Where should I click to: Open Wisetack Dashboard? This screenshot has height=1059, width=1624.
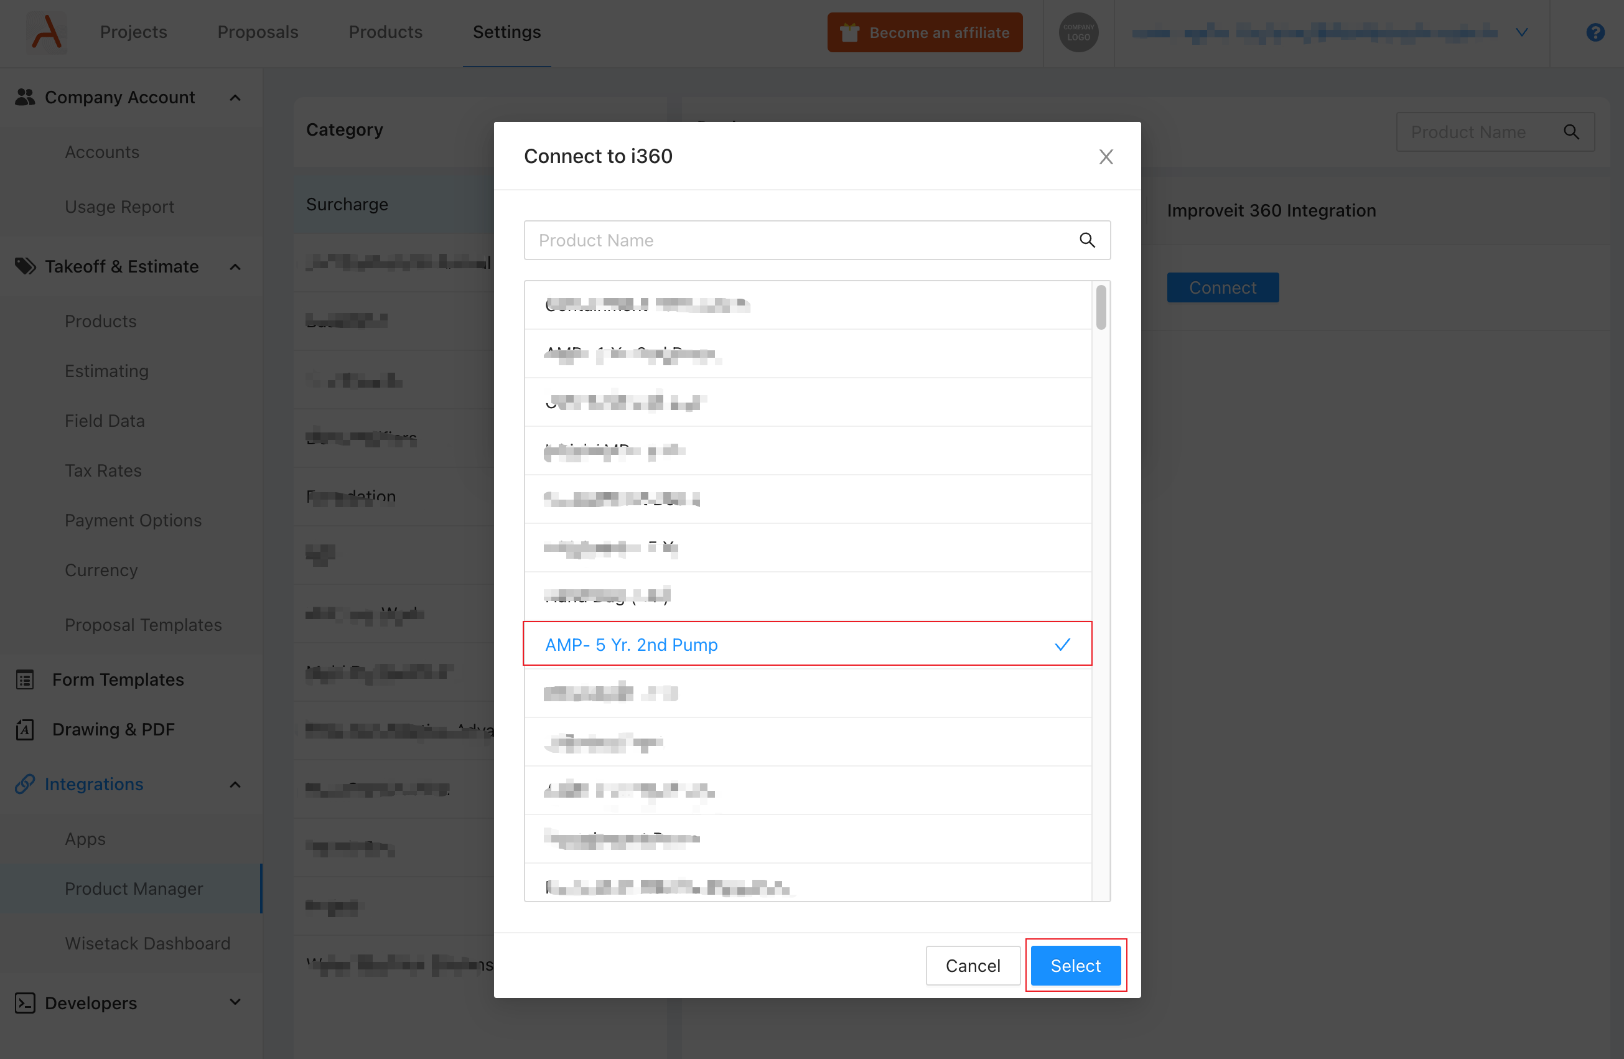(147, 943)
